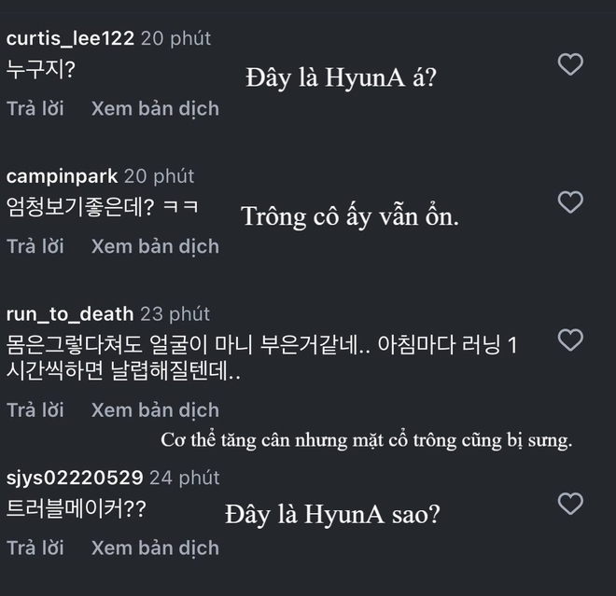This screenshot has height=596, width=616.
Task: Reply to curtis_lee122 via Trả lời
Action: pos(35,108)
